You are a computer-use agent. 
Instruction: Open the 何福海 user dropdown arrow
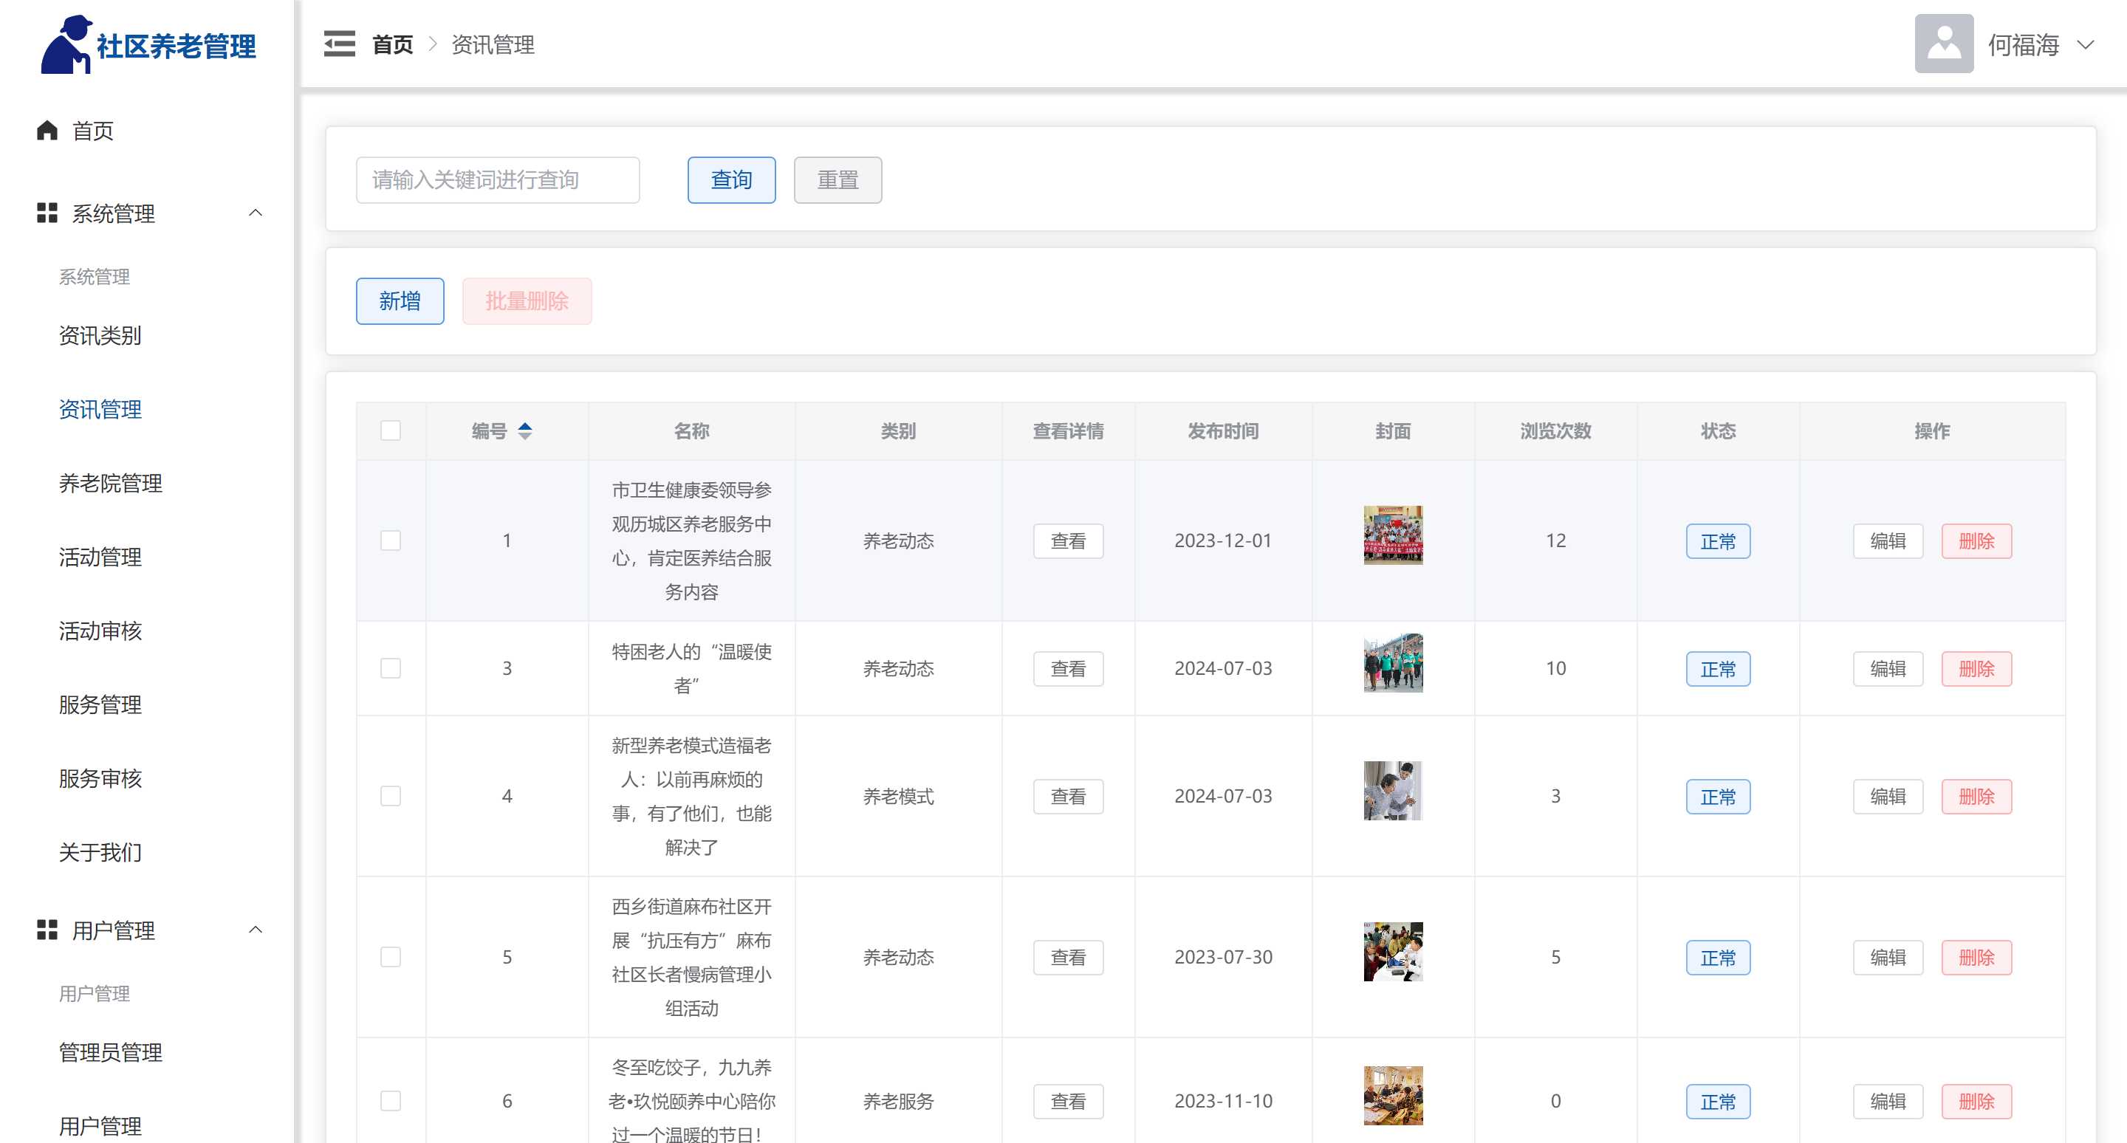[2085, 44]
